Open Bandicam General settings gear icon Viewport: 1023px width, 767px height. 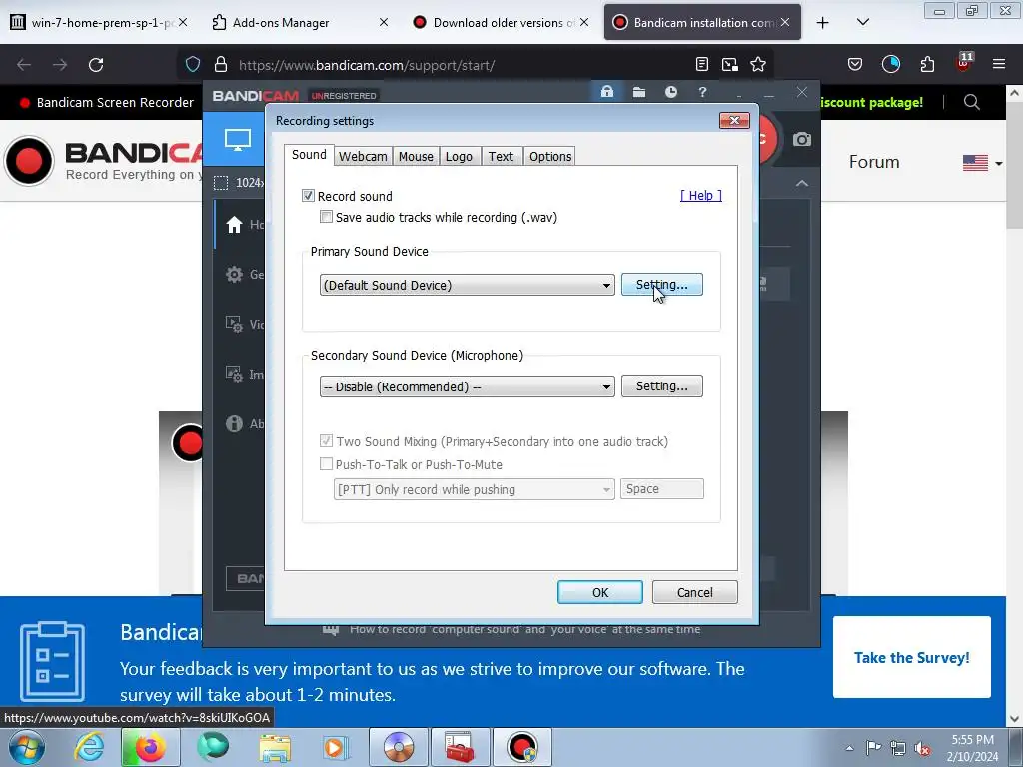point(234,274)
